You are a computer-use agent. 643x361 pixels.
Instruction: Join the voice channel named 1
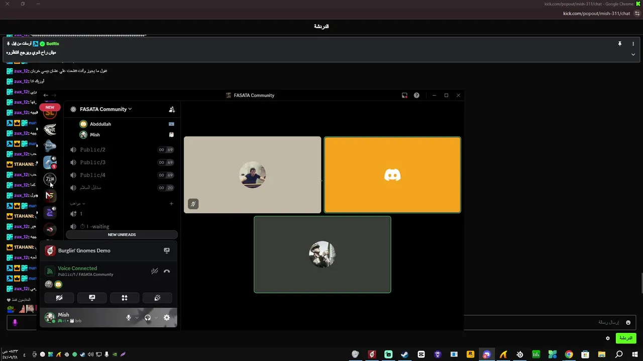pos(121,214)
